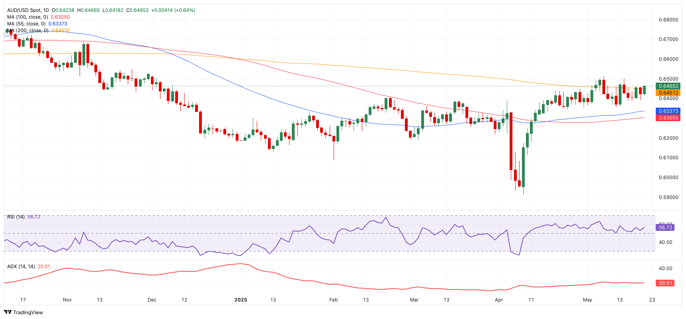Select the MA (55, close, 0) legend

click(26, 24)
